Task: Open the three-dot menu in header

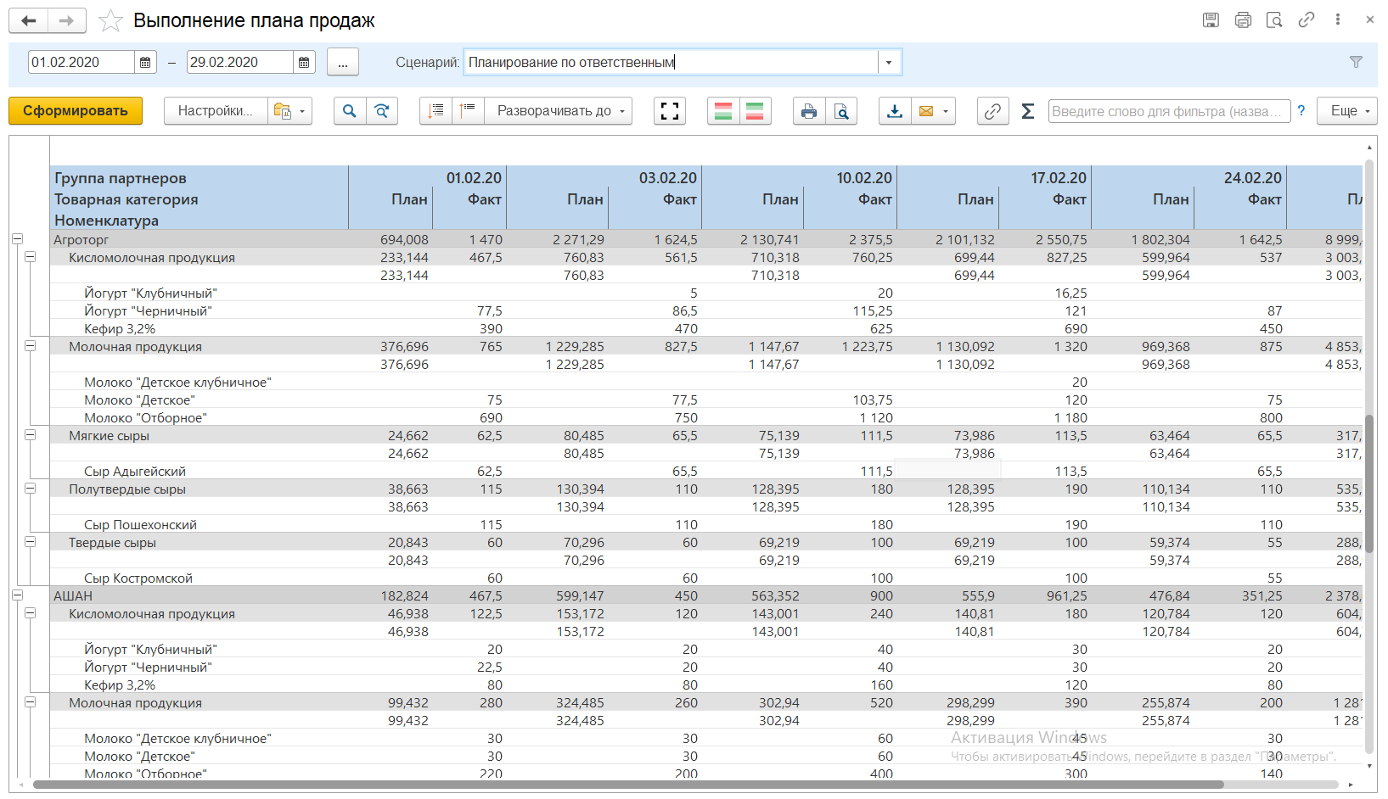Action: pos(1338,20)
